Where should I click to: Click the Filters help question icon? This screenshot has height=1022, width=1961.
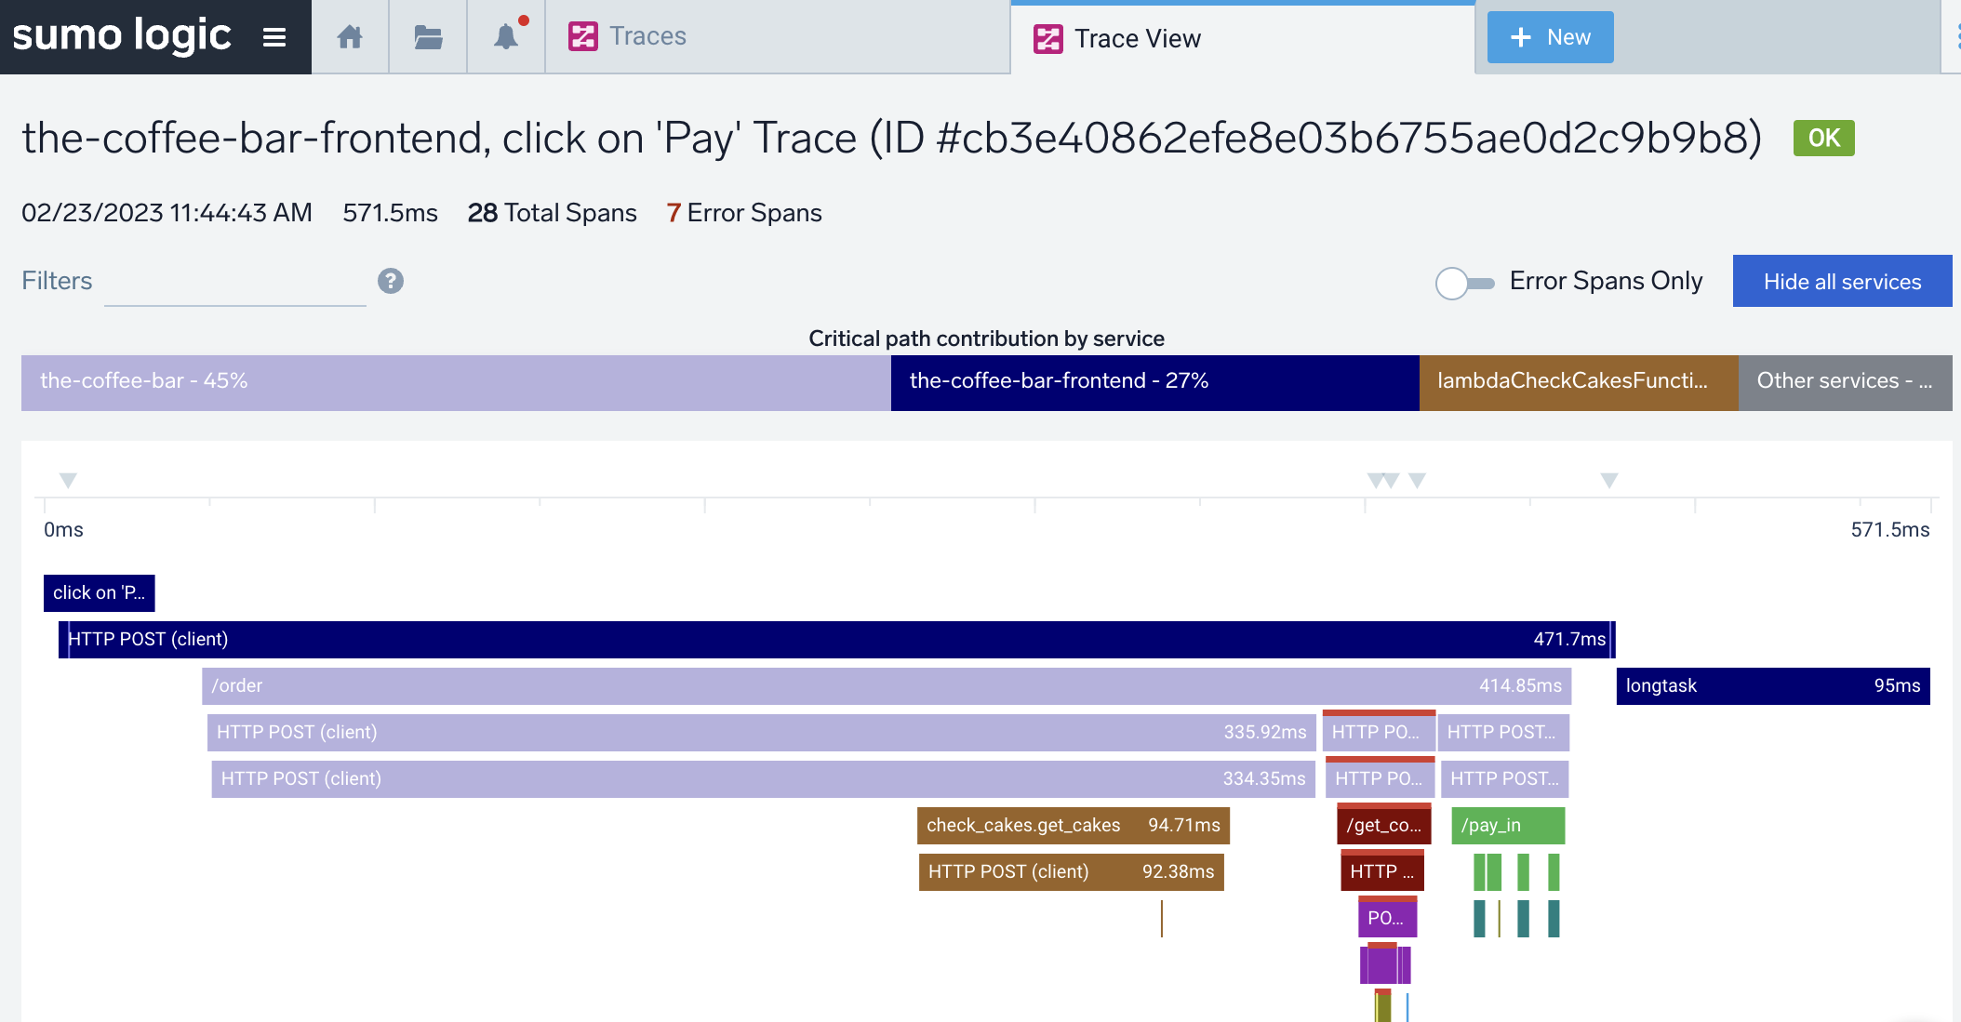(391, 281)
